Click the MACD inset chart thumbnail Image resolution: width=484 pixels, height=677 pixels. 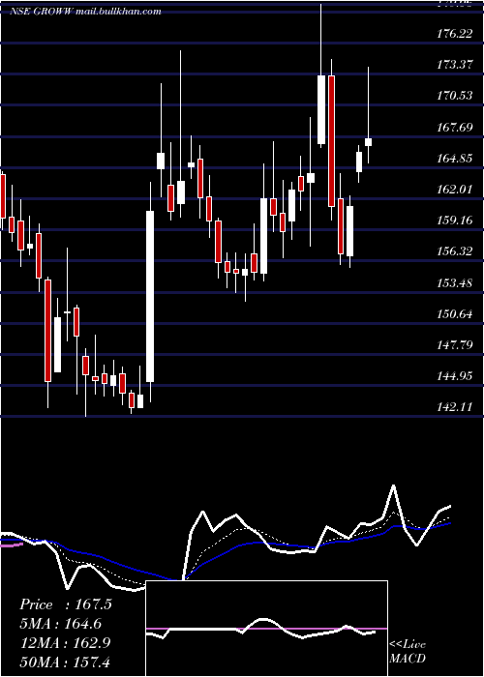pos(266,629)
